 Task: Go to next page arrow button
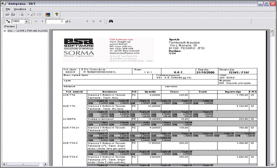[87, 21]
